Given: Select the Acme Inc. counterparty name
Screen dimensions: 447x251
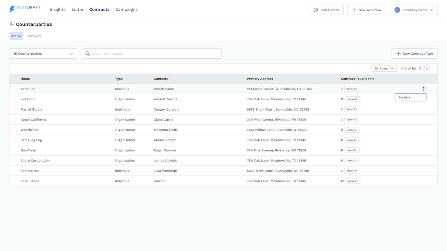Looking at the screenshot, I should click(x=28, y=89).
